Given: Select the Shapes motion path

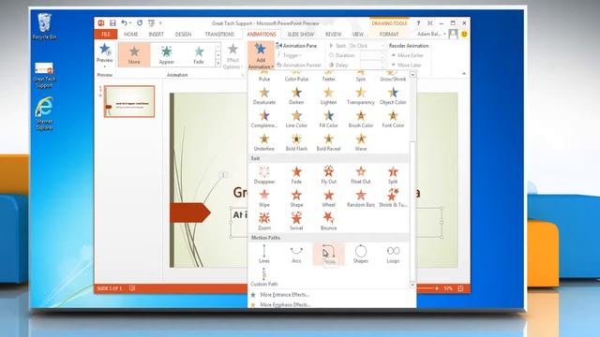Looking at the screenshot, I should pyautogui.click(x=360, y=254).
